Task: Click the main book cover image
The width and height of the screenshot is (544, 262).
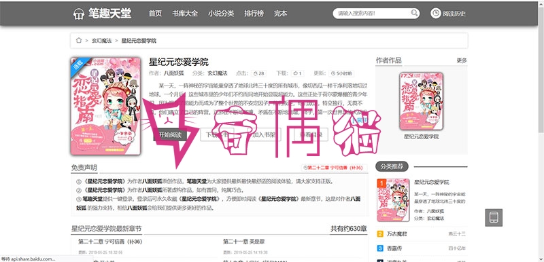Action: point(105,106)
